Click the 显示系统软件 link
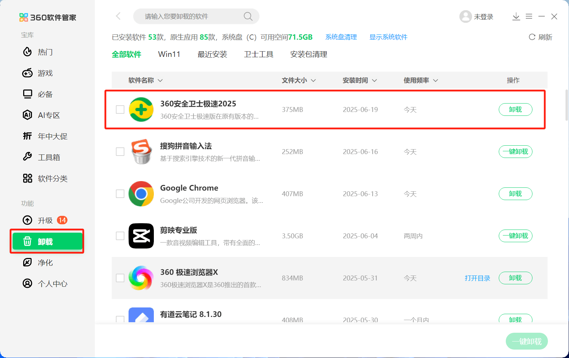Image resolution: width=569 pixels, height=358 pixels. [388, 37]
